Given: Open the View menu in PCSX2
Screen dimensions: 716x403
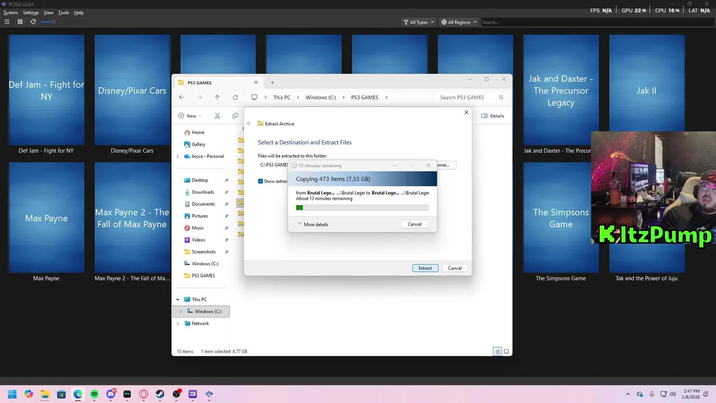Looking at the screenshot, I should [x=49, y=12].
